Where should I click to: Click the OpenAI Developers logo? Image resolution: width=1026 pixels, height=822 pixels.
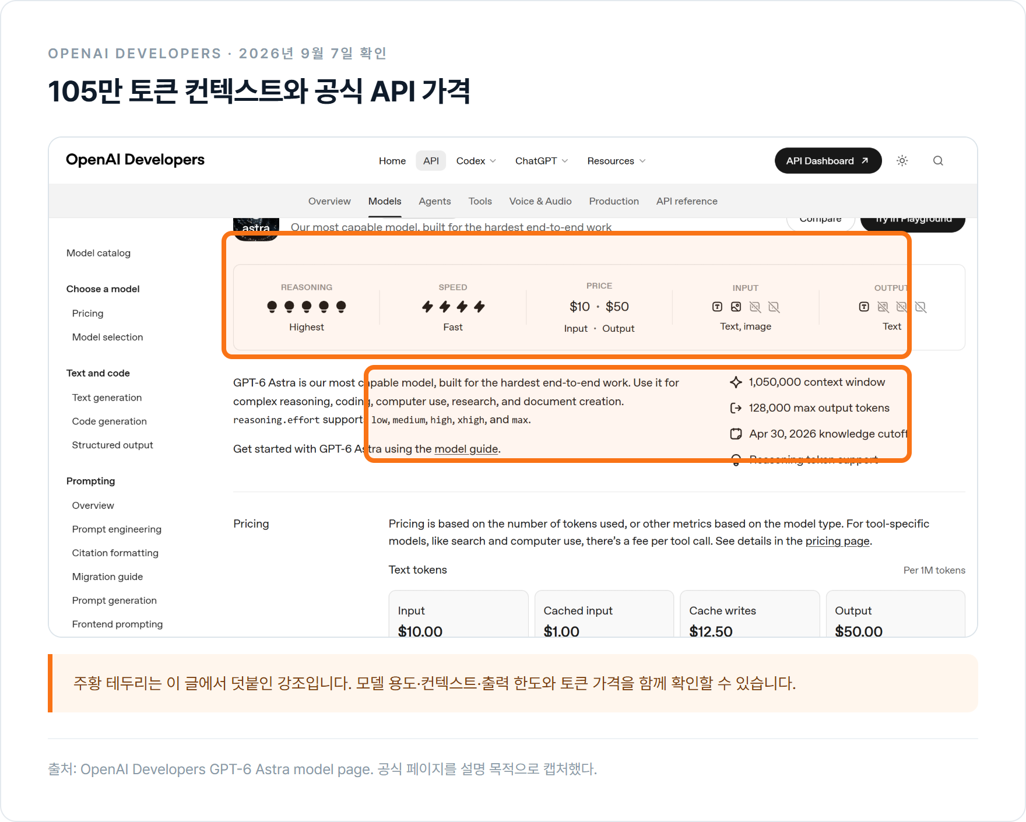coord(135,160)
